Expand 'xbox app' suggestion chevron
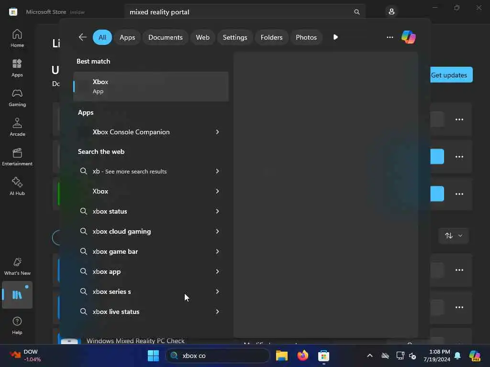490x367 pixels. pyautogui.click(x=217, y=271)
